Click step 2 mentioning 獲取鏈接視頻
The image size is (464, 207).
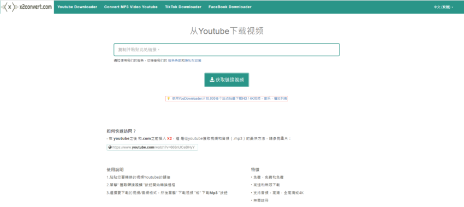pyautogui.click(x=141, y=185)
